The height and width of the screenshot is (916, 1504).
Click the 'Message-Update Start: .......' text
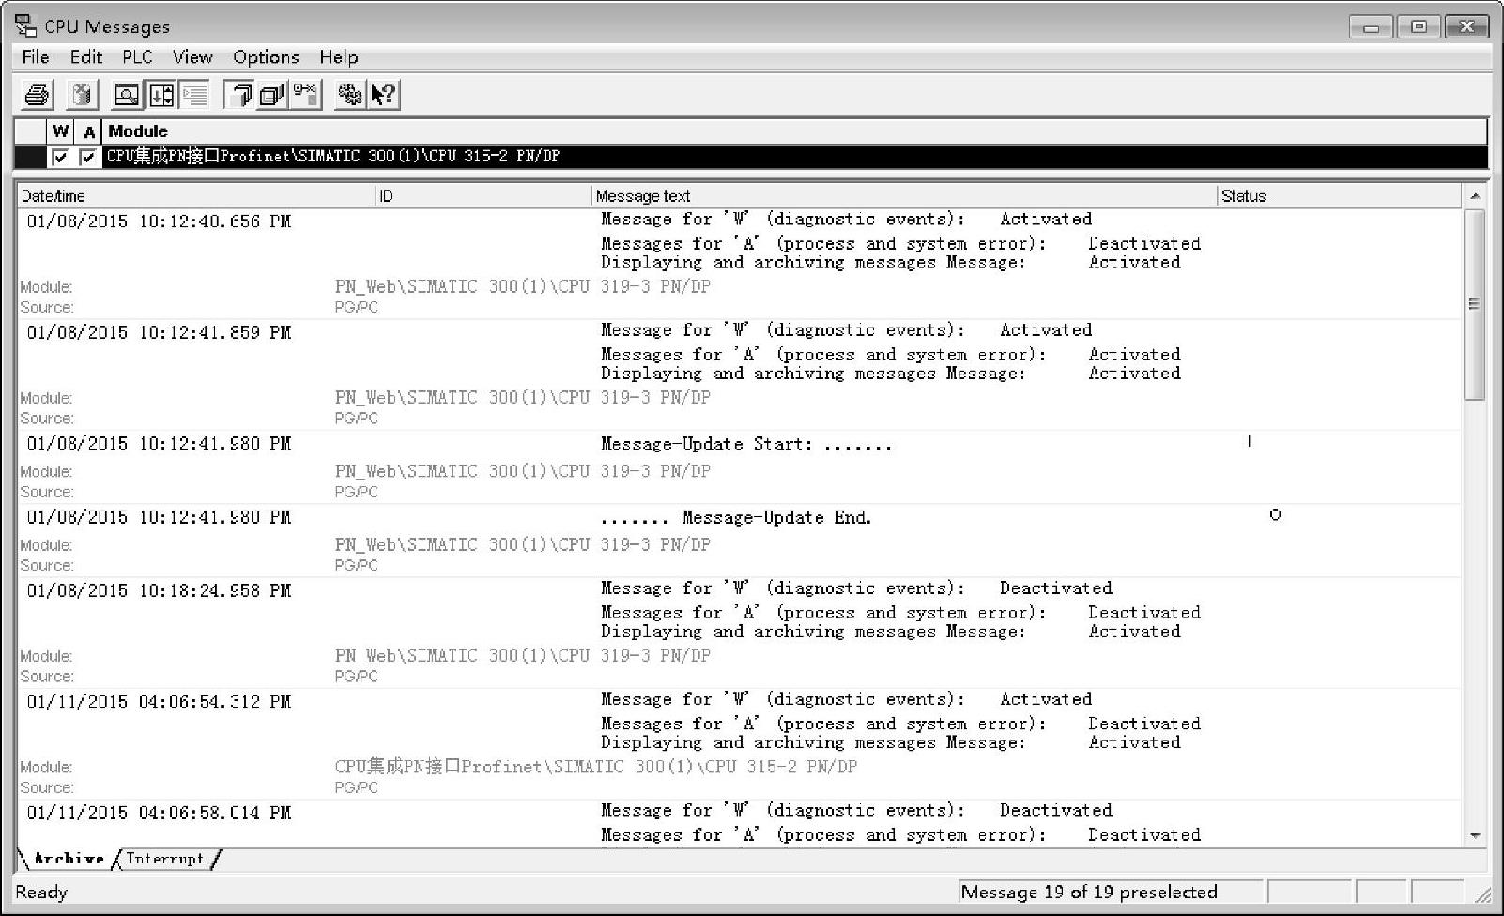(746, 444)
